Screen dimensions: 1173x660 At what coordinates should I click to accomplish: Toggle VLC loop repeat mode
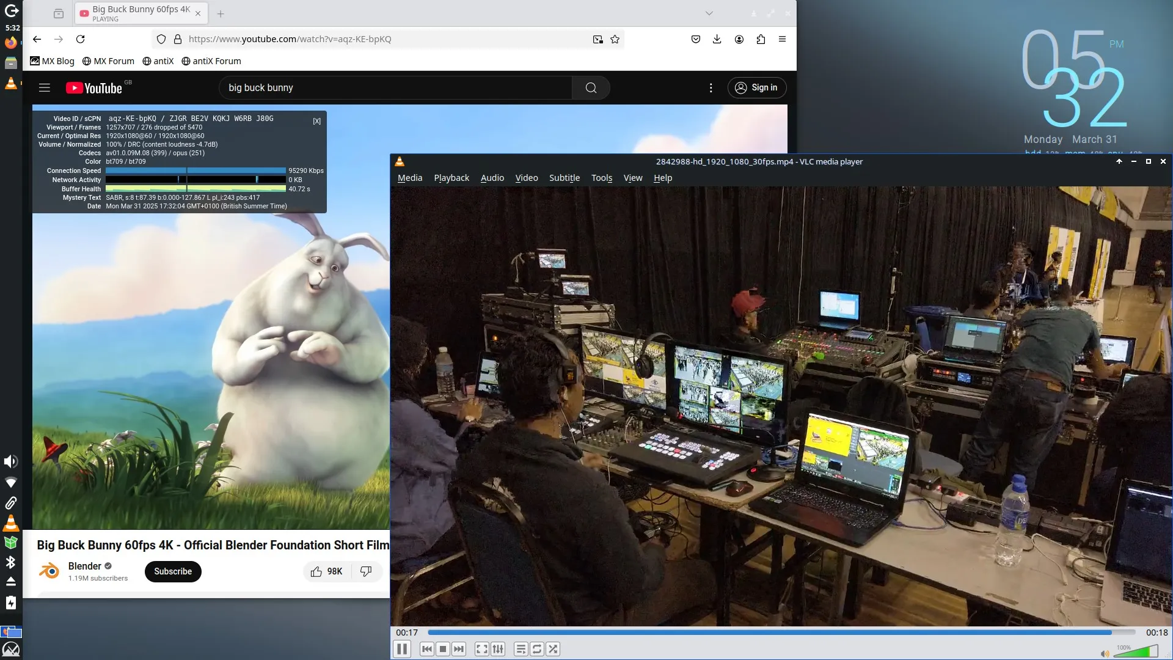point(537,649)
